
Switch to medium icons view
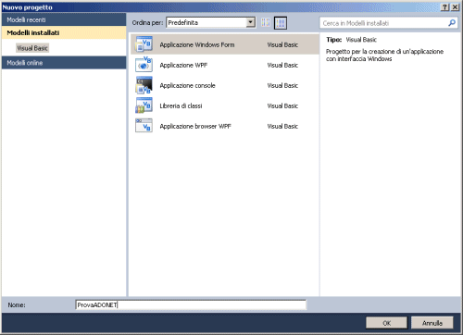pyautogui.click(x=281, y=23)
